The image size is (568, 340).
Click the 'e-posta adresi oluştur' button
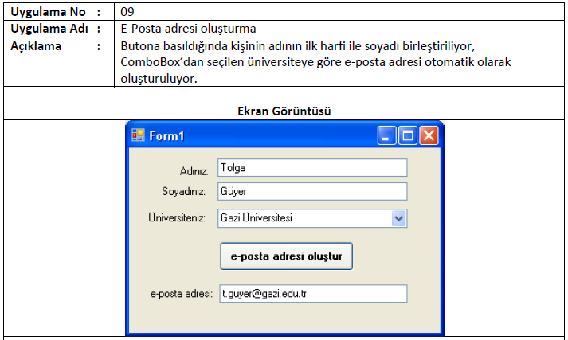[x=286, y=256]
